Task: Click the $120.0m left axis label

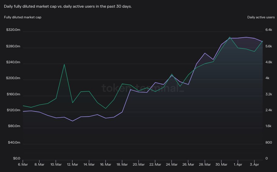Action: [x=13, y=110]
